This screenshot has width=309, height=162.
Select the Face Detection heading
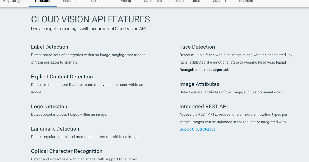click(197, 47)
